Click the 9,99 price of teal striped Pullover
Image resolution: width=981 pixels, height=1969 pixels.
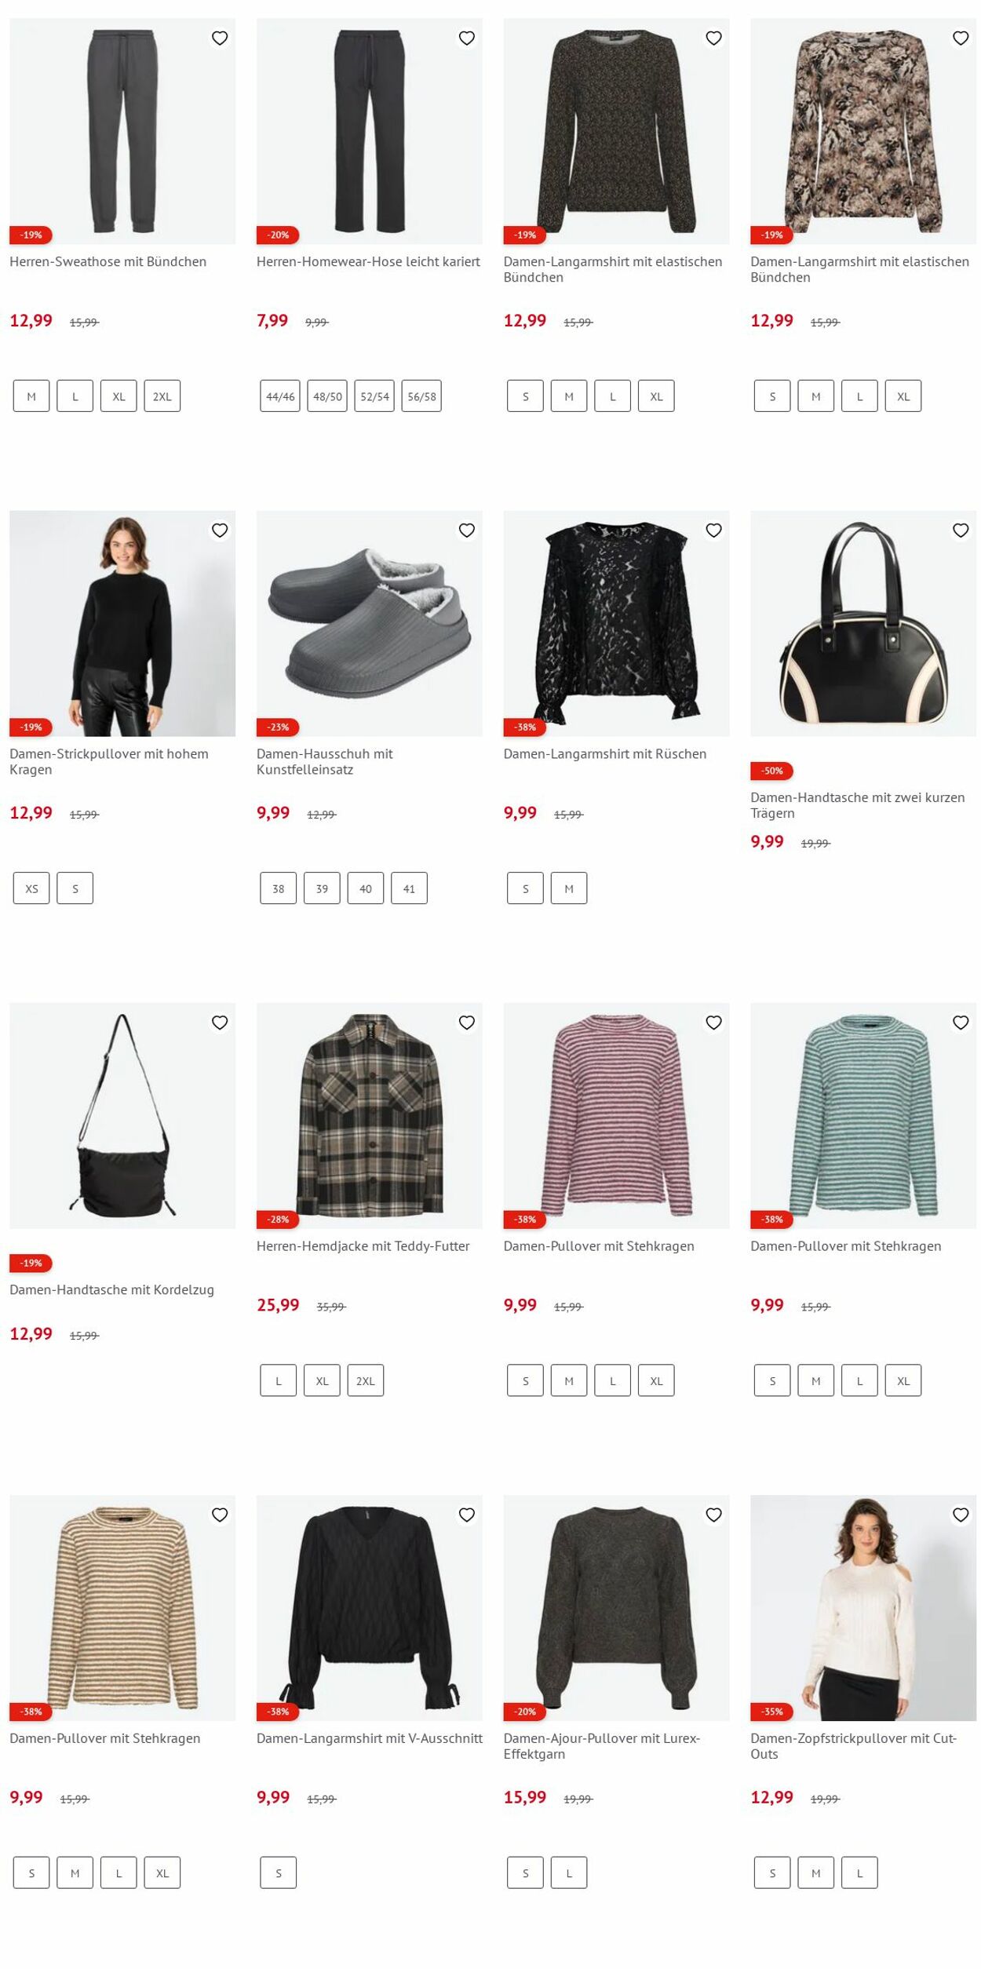(767, 1305)
